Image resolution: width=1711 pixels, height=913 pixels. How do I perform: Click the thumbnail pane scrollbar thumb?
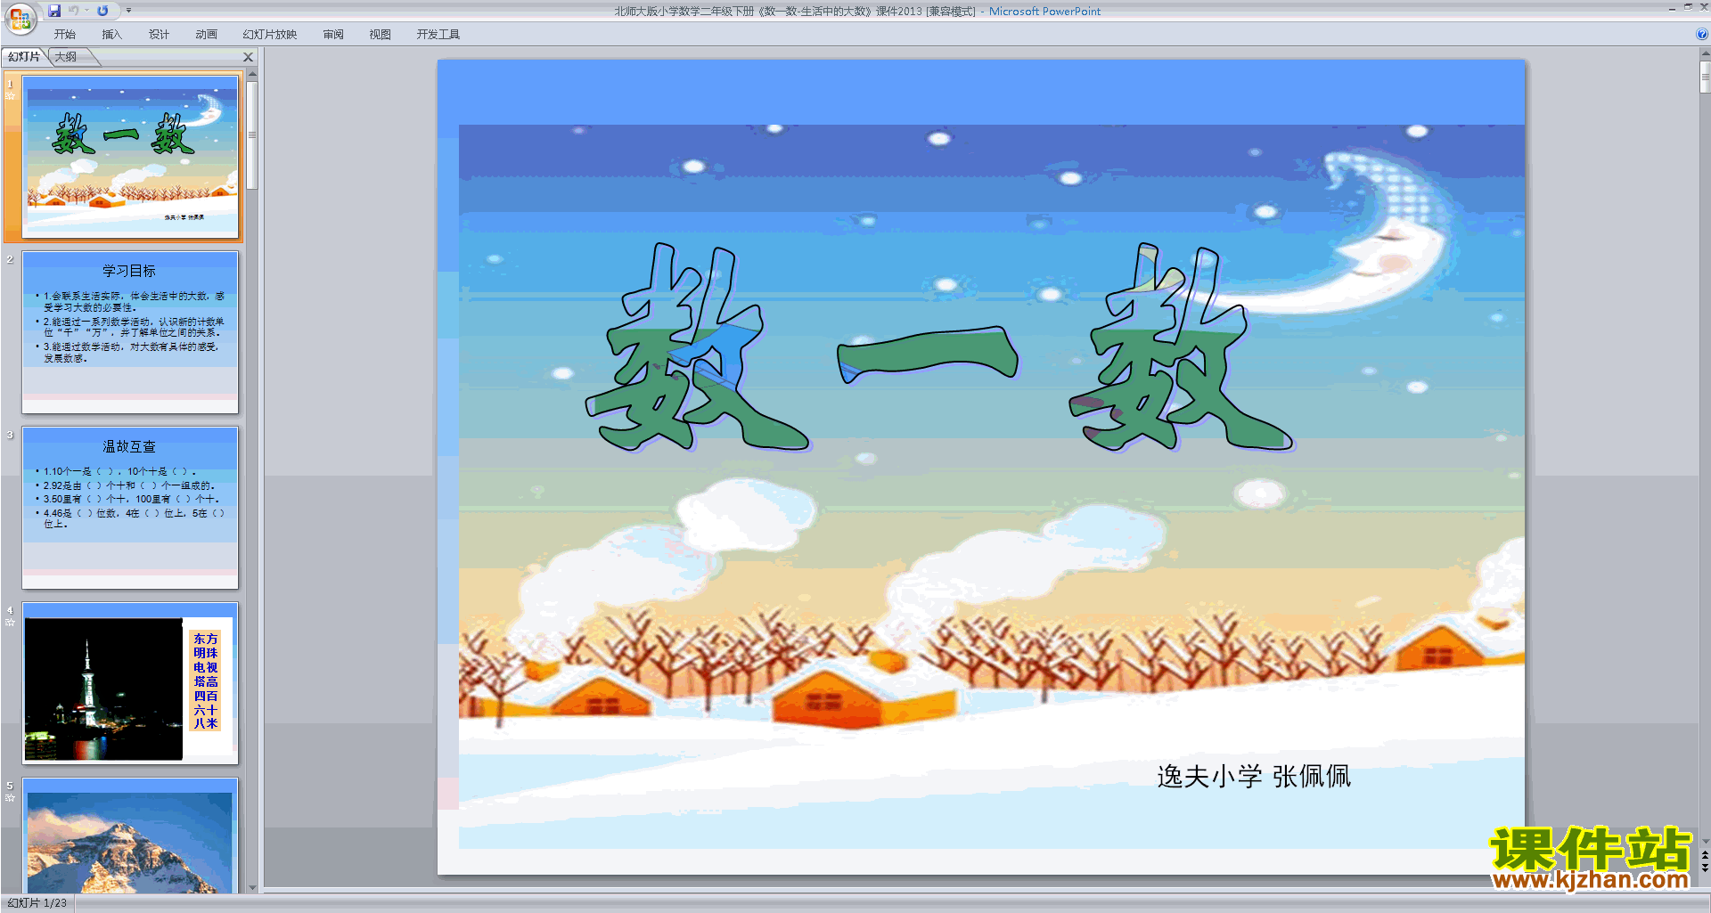point(252,135)
